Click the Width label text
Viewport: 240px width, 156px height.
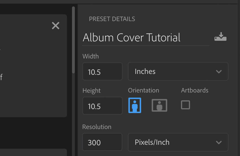(x=91, y=56)
